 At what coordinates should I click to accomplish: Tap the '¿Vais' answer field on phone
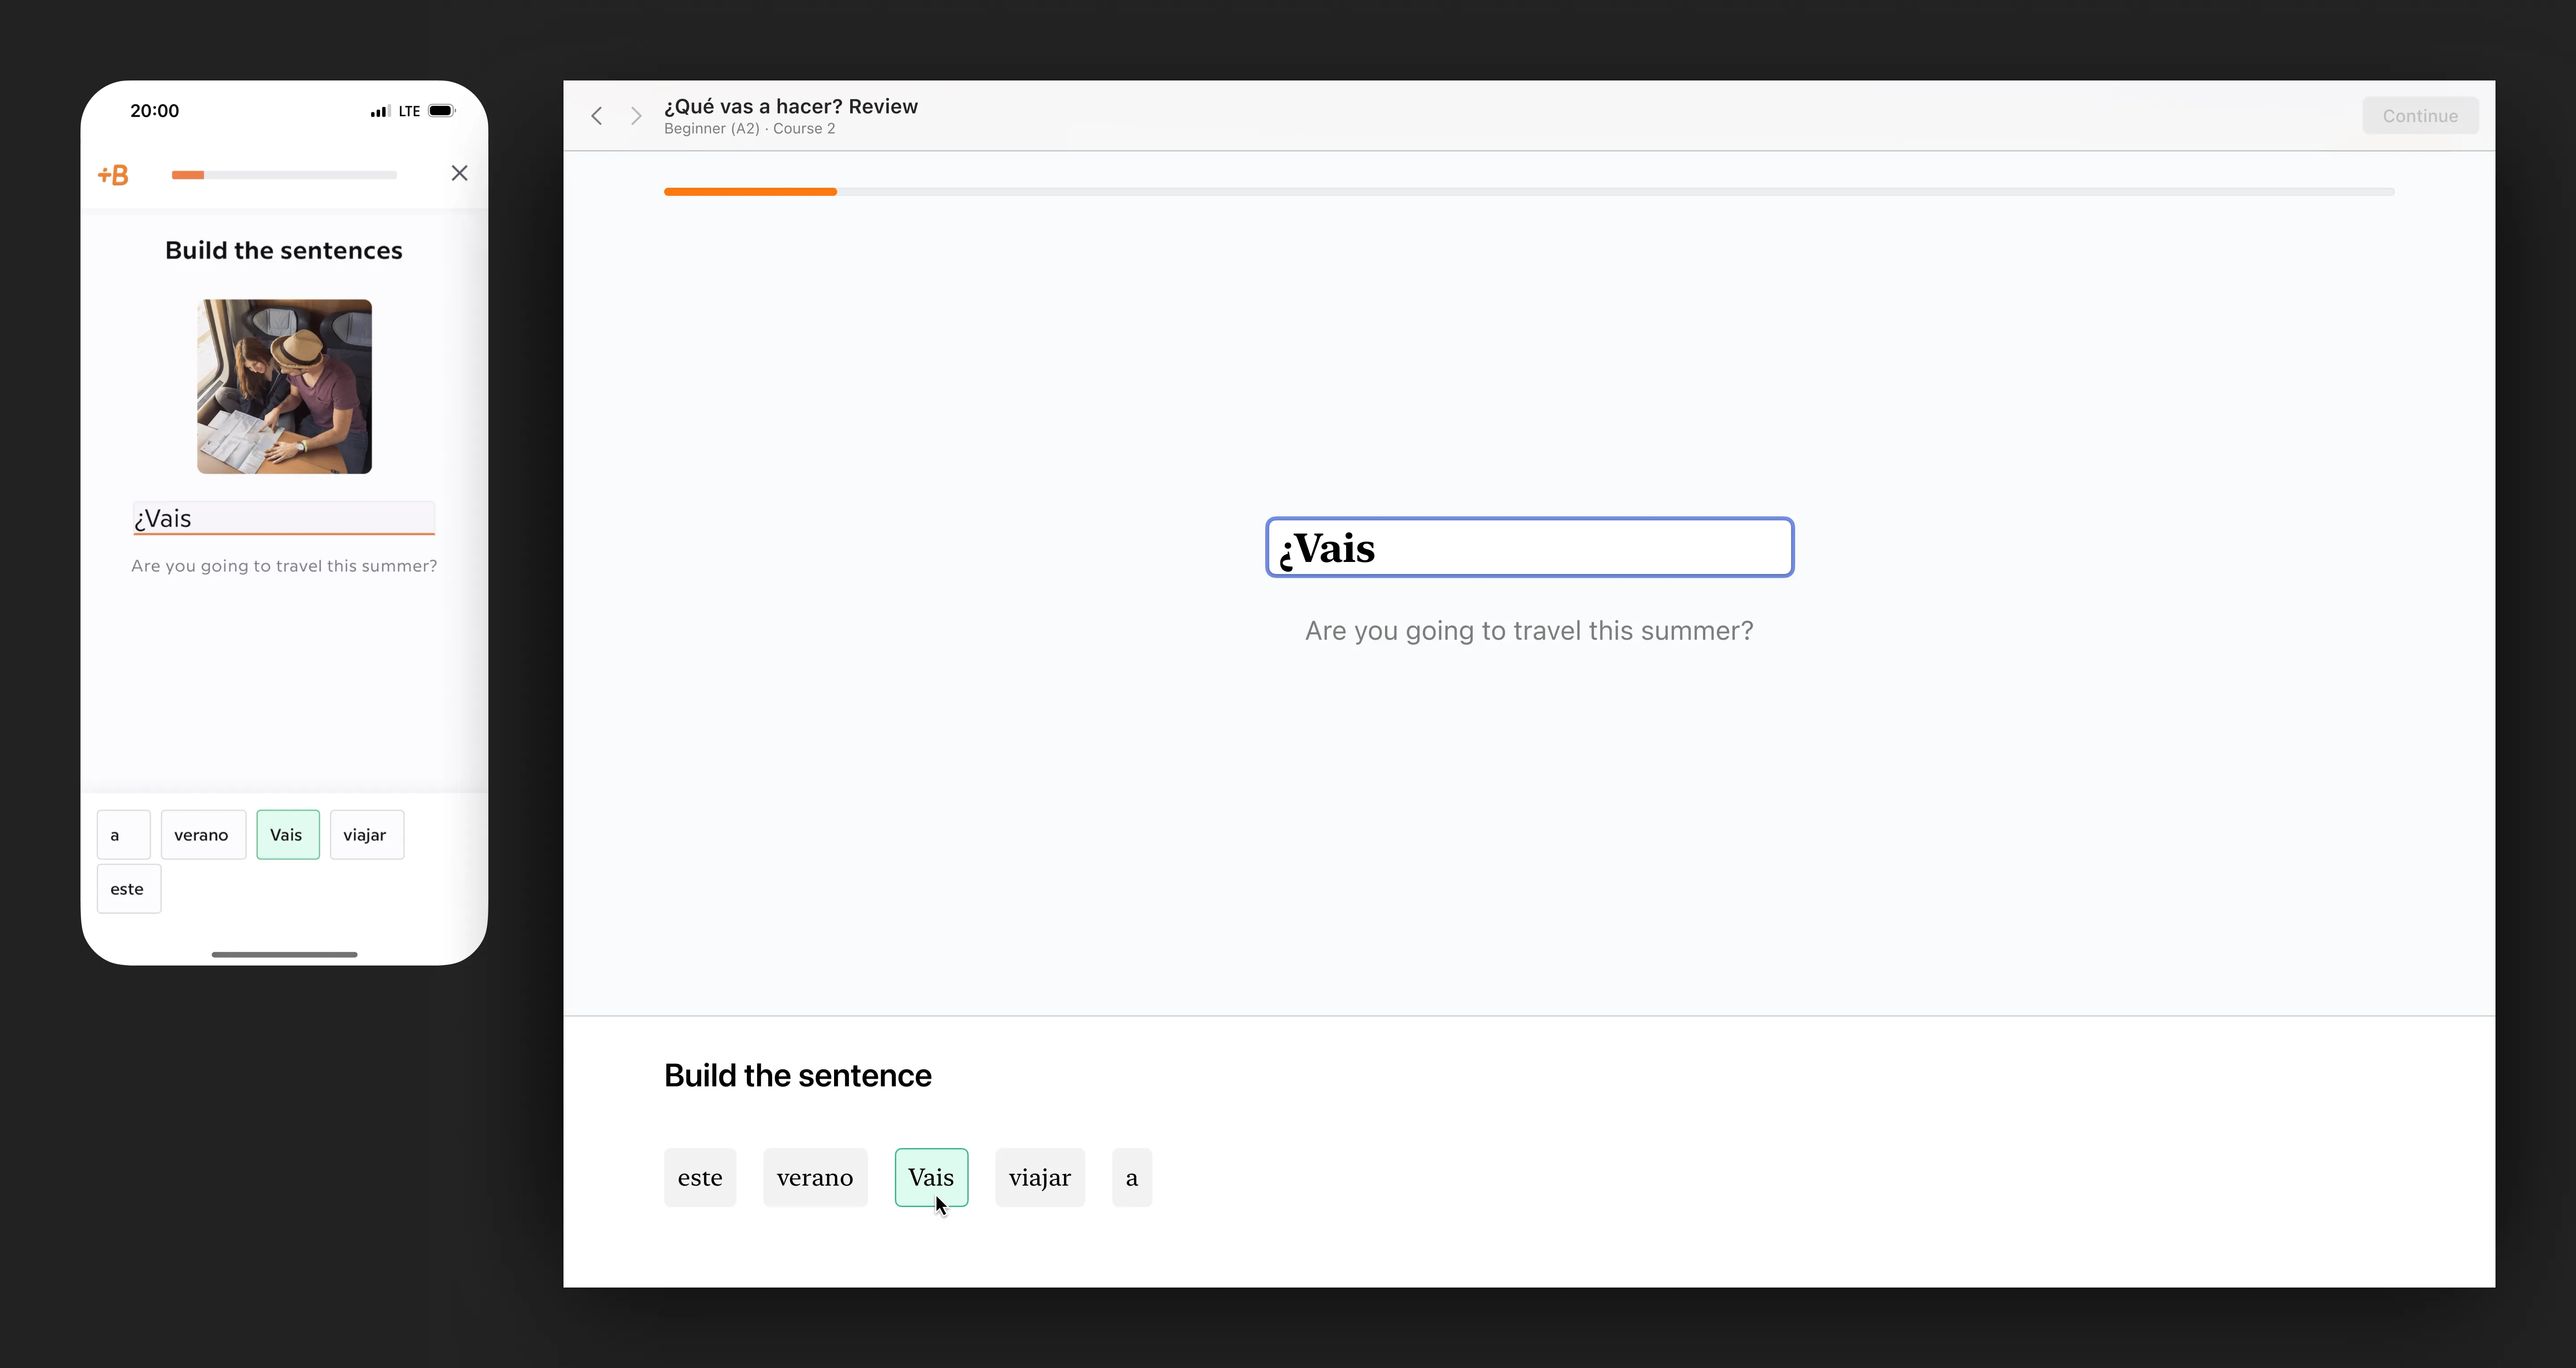coord(284,518)
